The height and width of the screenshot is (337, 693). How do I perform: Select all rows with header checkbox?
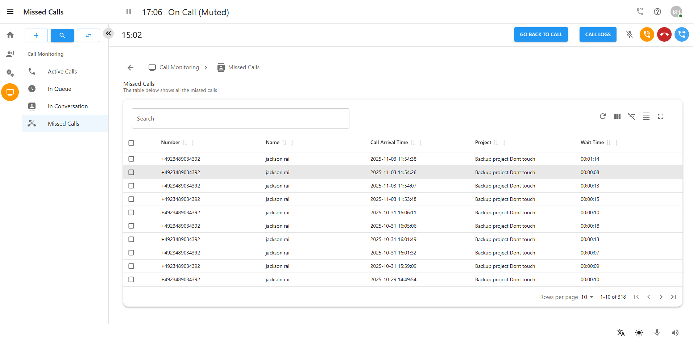131,143
